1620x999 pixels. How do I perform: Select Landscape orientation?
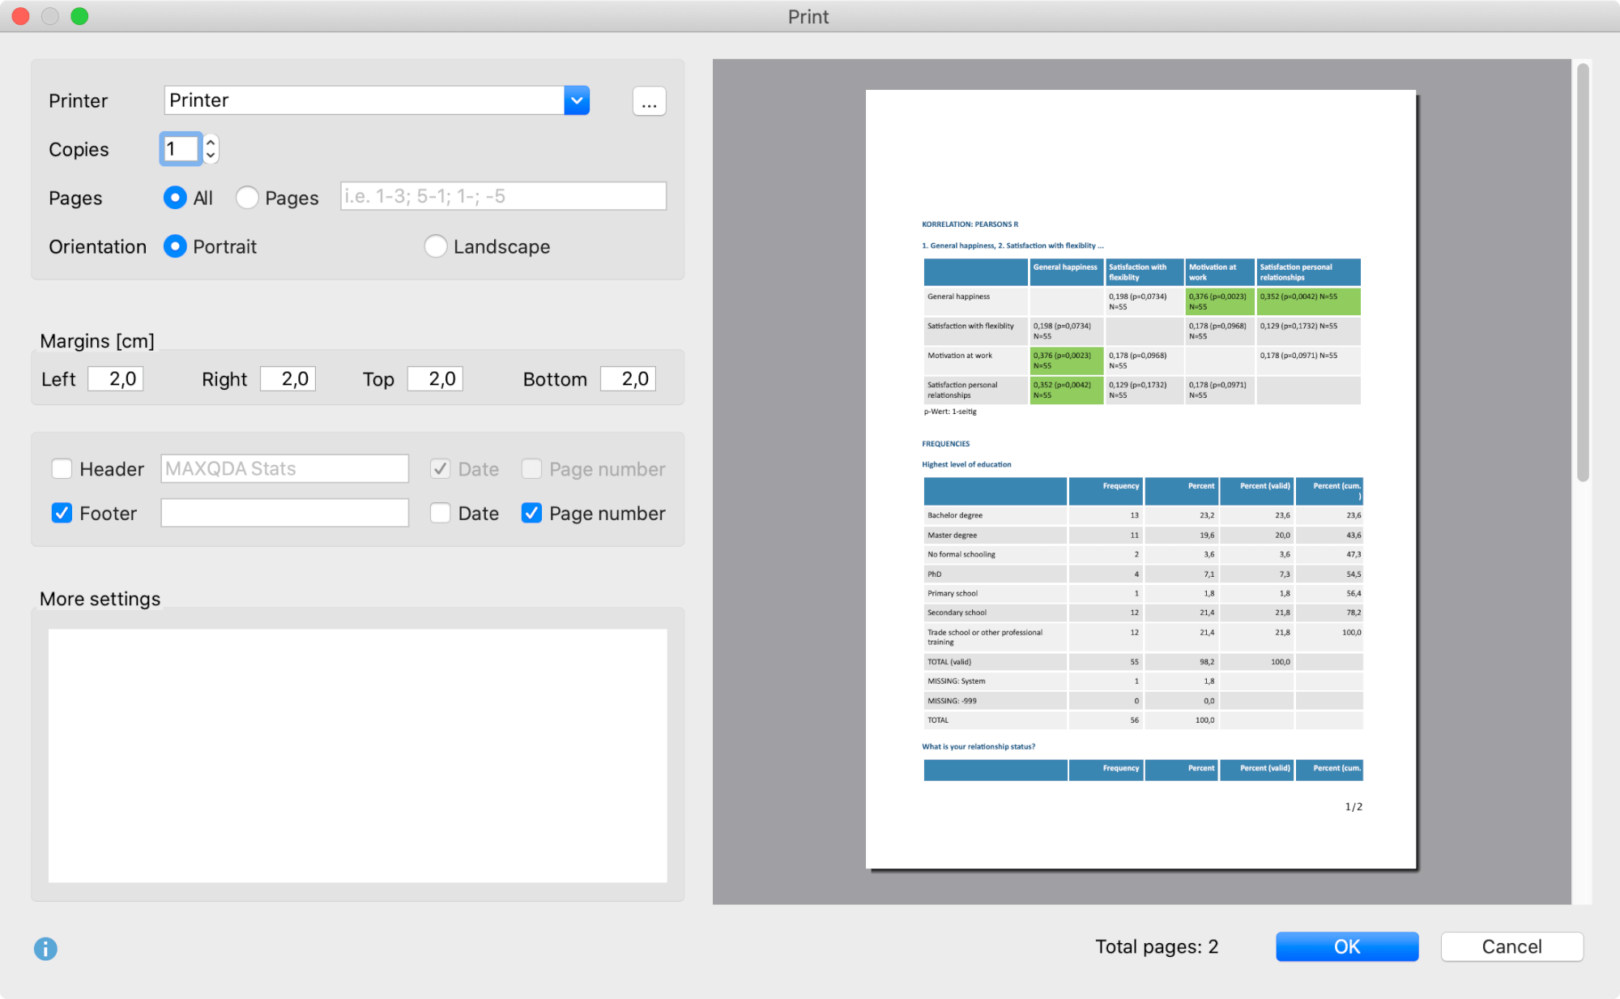point(436,246)
